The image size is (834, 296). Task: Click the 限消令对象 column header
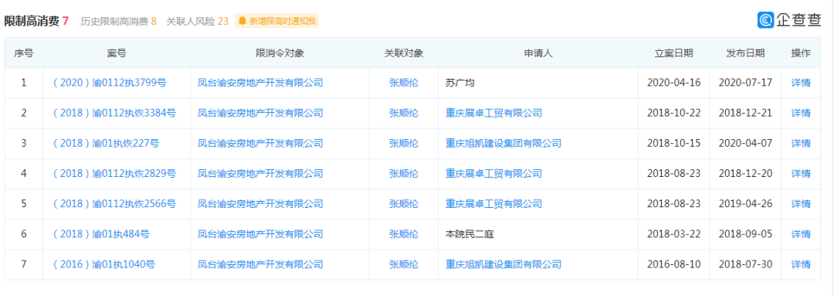[280, 53]
